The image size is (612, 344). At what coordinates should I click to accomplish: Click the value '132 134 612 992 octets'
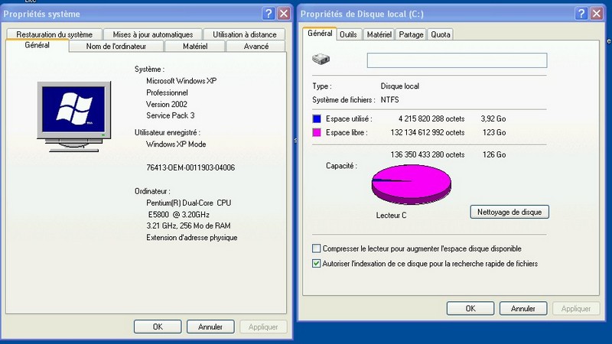point(428,132)
